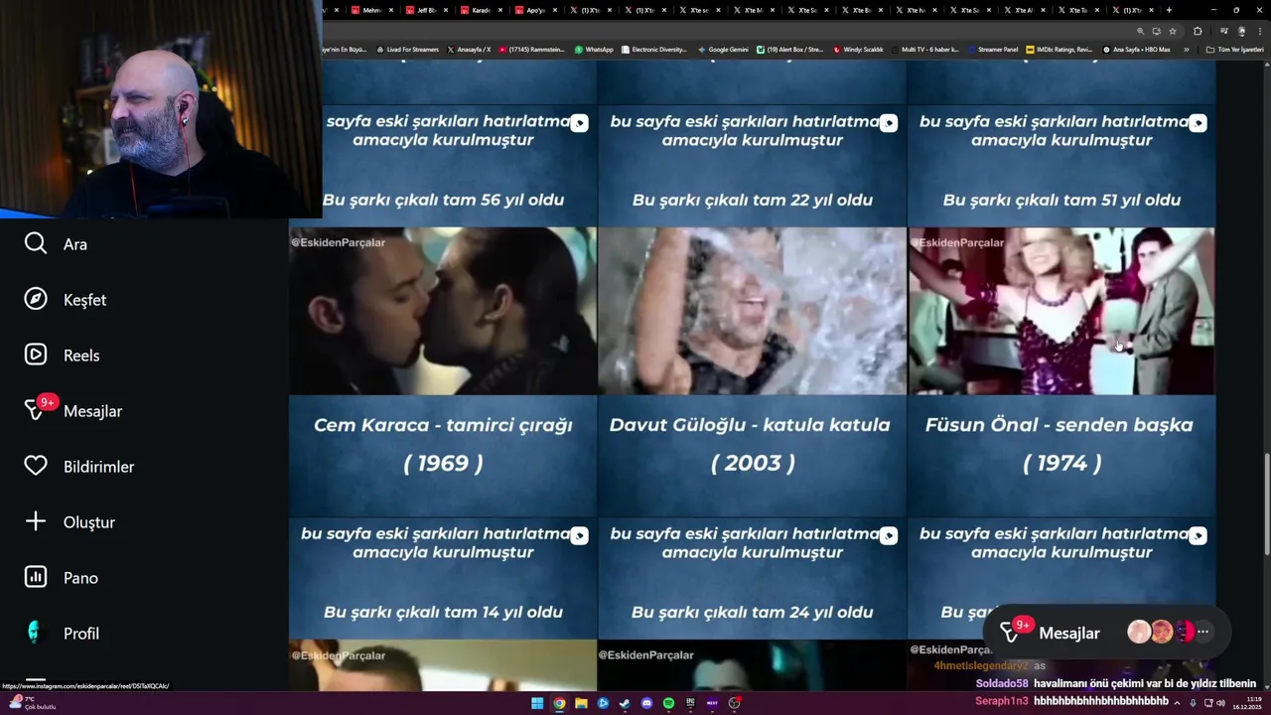Switch to the Karade browser tab

tap(482, 10)
